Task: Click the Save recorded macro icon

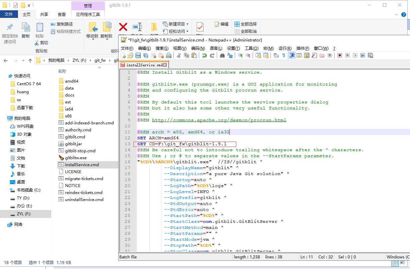Action: tap(370, 55)
